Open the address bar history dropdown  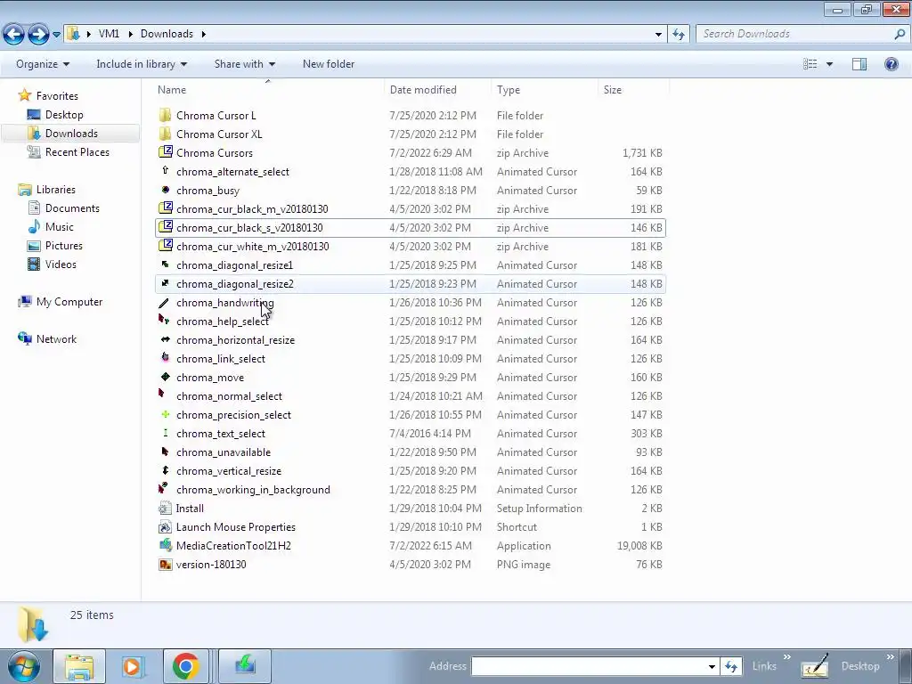658,34
